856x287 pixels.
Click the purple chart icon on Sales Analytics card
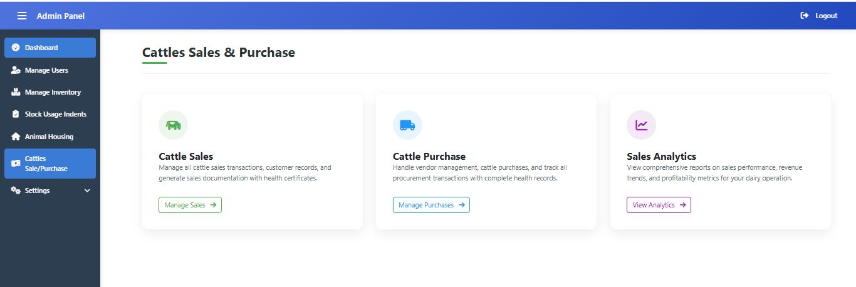(x=641, y=125)
